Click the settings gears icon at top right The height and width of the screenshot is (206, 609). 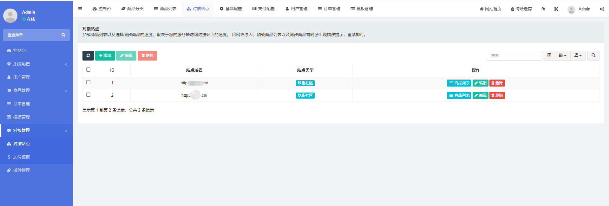(602, 9)
